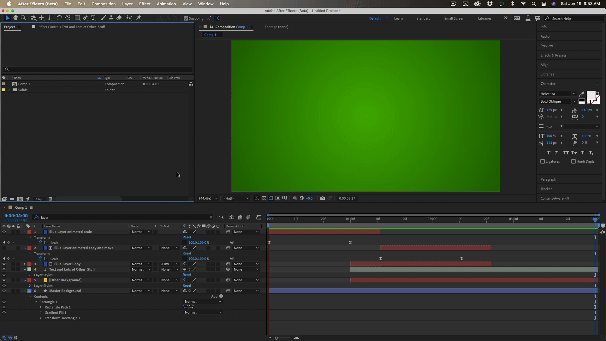Screen dimensions: 606x341
Task: Click the eyedropper in Character panel
Action: coord(581,94)
